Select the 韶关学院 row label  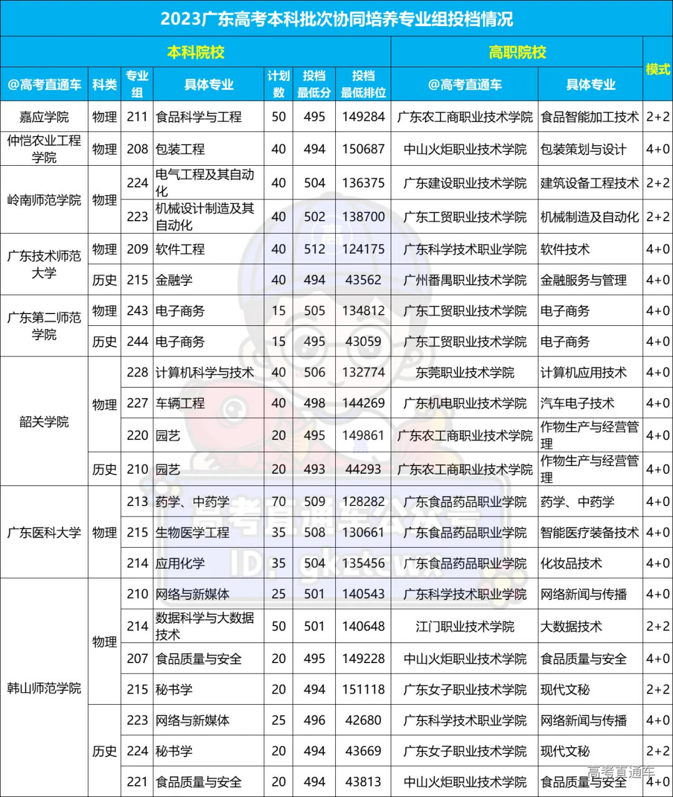44,421
